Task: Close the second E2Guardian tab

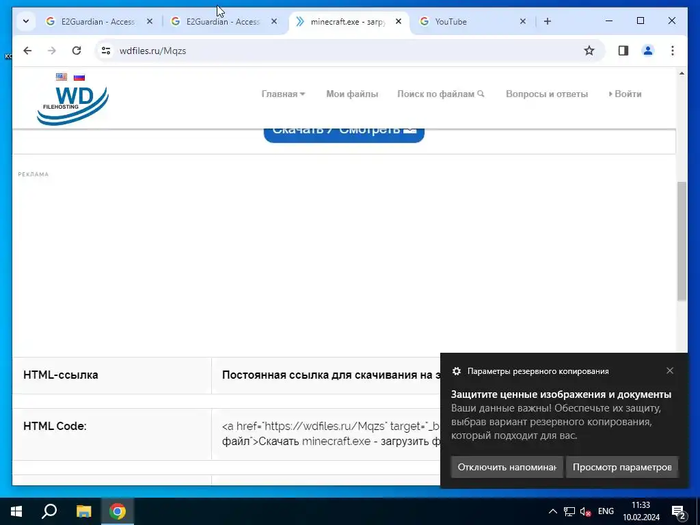Action: (274, 21)
